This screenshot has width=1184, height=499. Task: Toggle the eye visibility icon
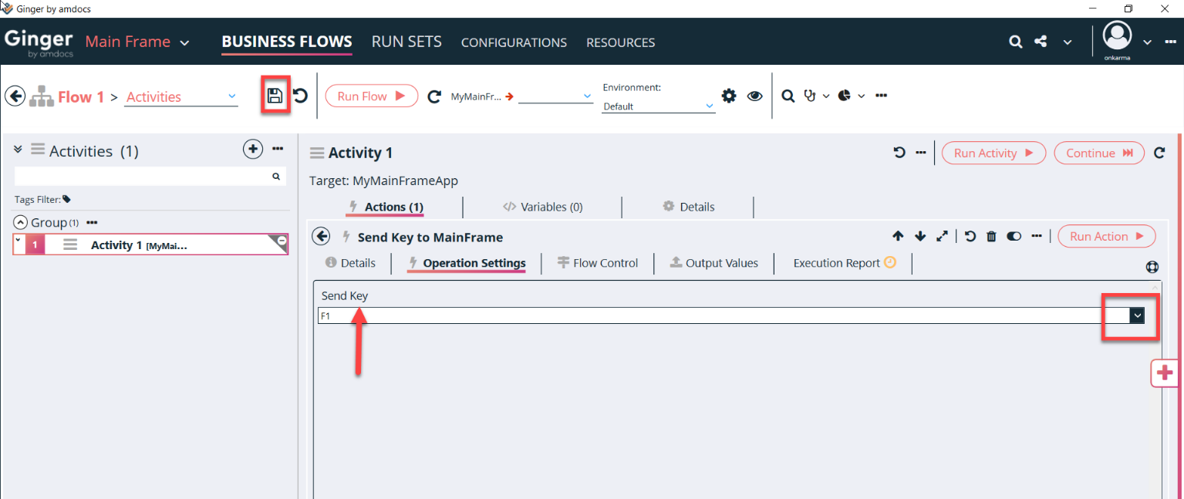pos(754,96)
